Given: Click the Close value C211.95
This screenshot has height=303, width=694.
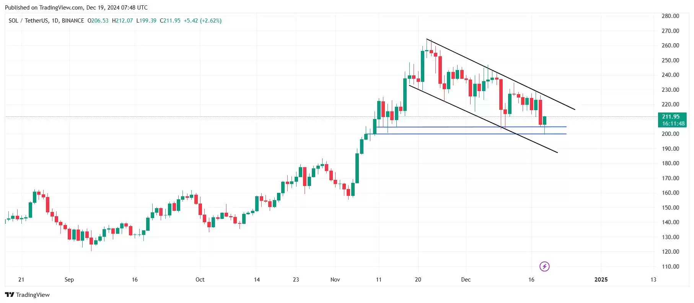Looking at the screenshot, I should pyautogui.click(x=170, y=21).
